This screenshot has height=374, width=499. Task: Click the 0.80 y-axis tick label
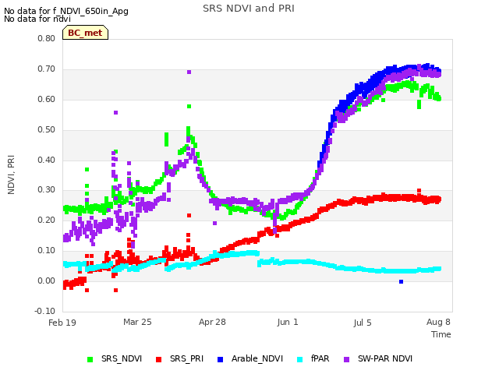point(47,38)
